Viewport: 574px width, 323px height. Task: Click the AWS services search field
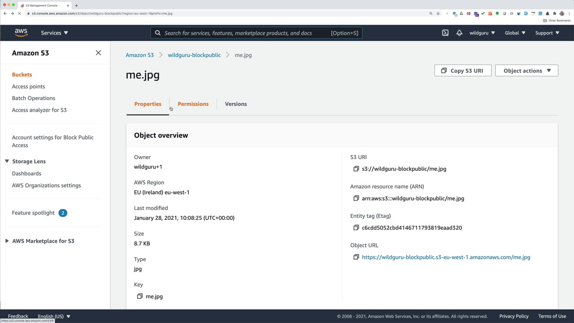click(x=247, y=33)
